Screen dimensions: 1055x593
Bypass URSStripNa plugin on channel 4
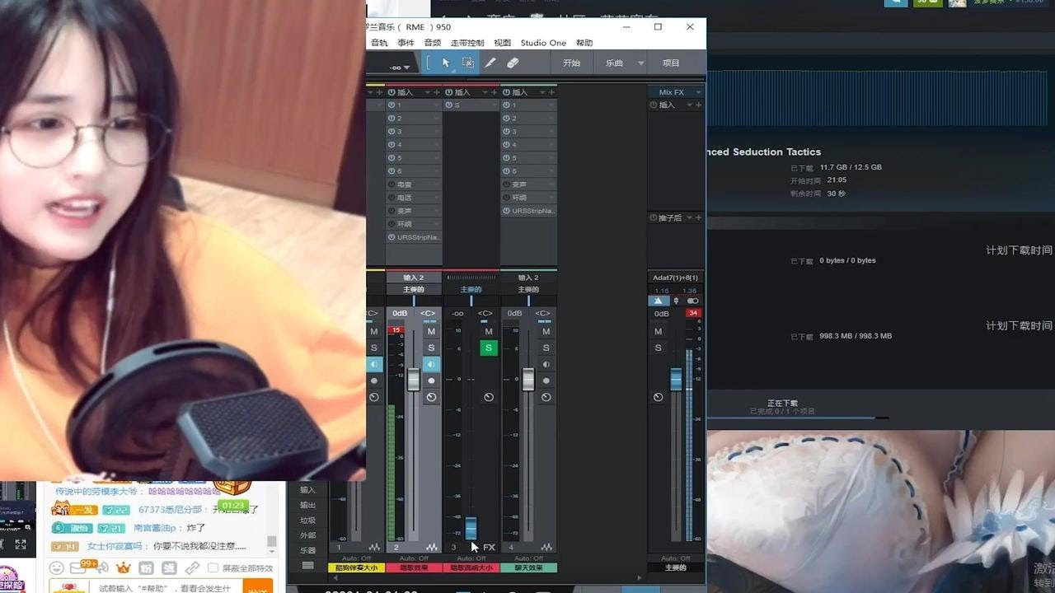tap(507, 211)
